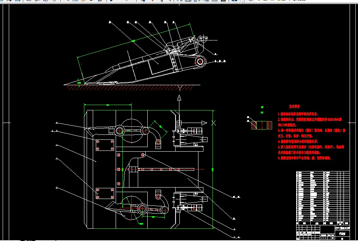Screen dimensions: 358x241
Task: Click the green grip above the hatched bearing detail
Action: coord(262,107)
